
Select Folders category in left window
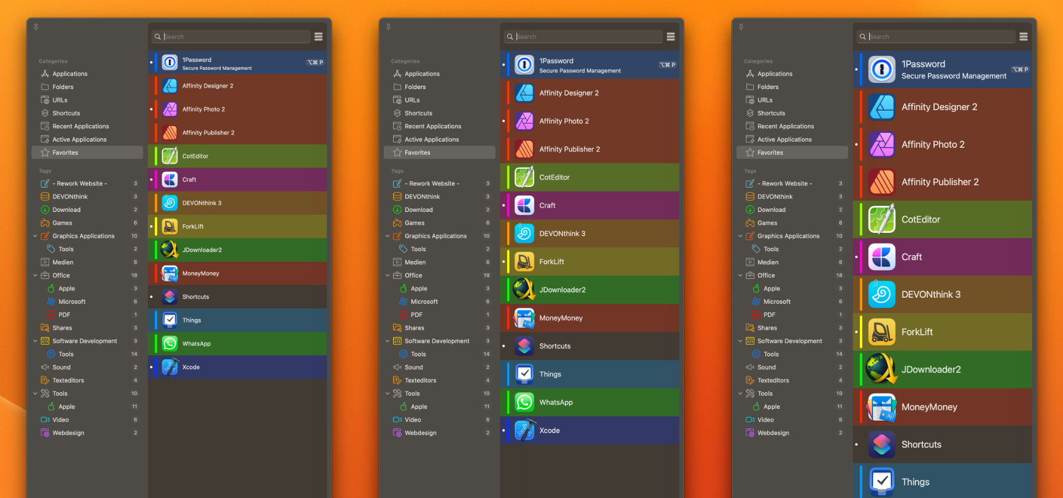(x=87, y=87)
